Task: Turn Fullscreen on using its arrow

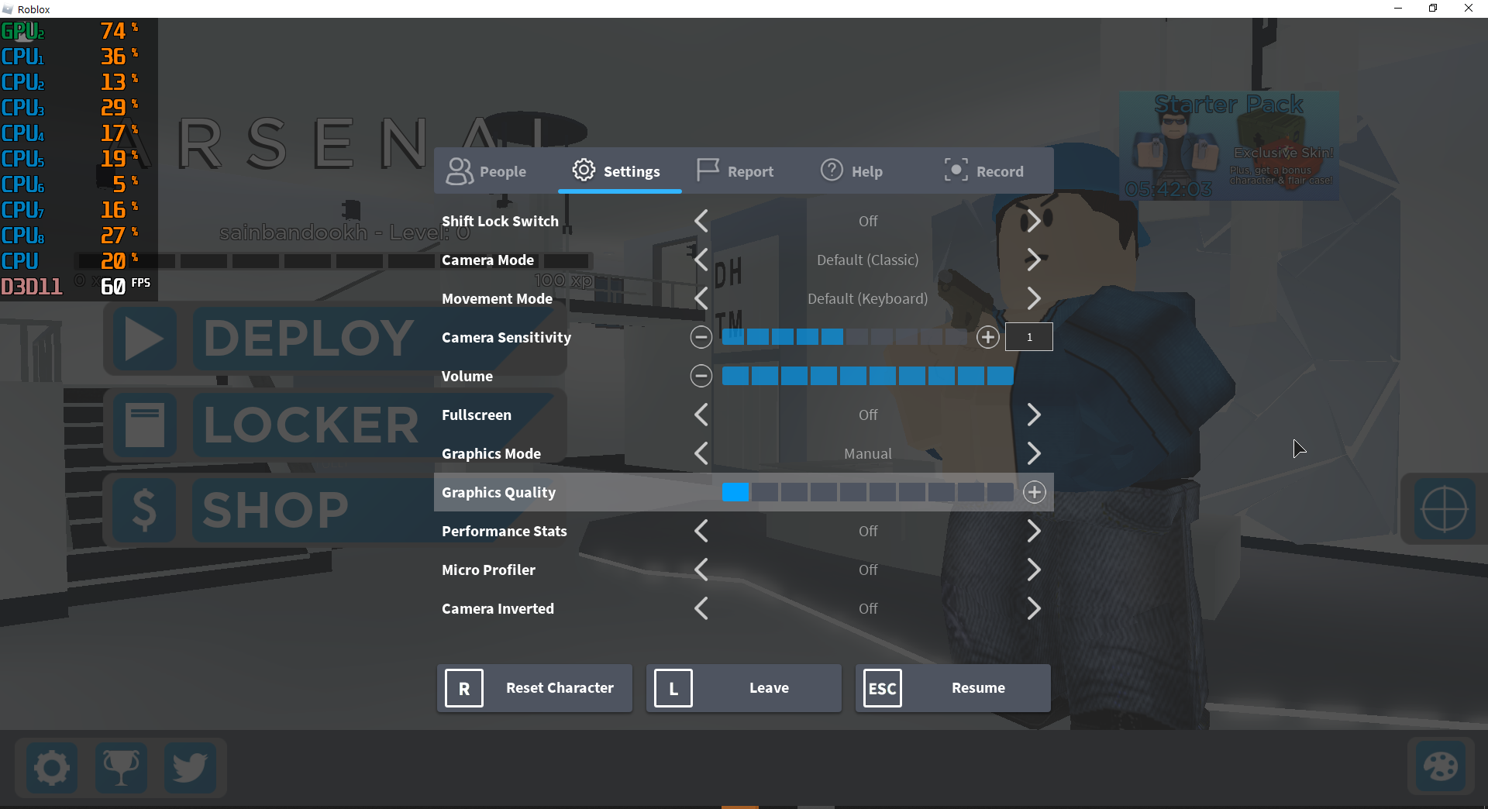Action: pyautogui.click(x=1035, y=415)
